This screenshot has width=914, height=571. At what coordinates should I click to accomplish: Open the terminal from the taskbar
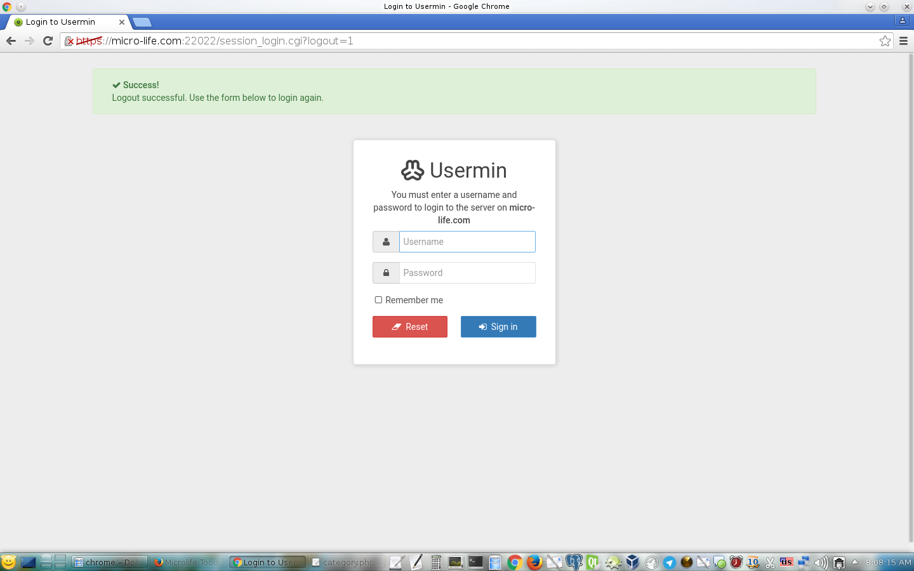pos(475,562)
